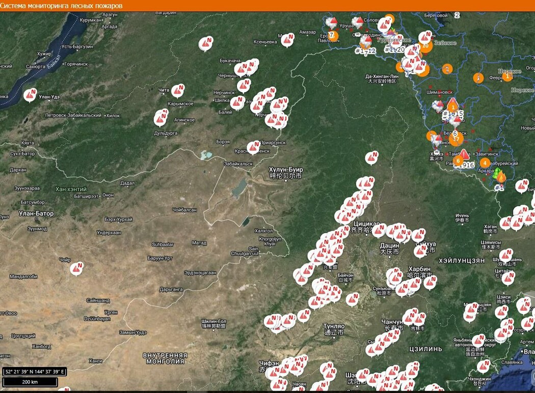Open fire label #1915
The height and width of the screenshot is (393, 535).
[x=453, y=114]
